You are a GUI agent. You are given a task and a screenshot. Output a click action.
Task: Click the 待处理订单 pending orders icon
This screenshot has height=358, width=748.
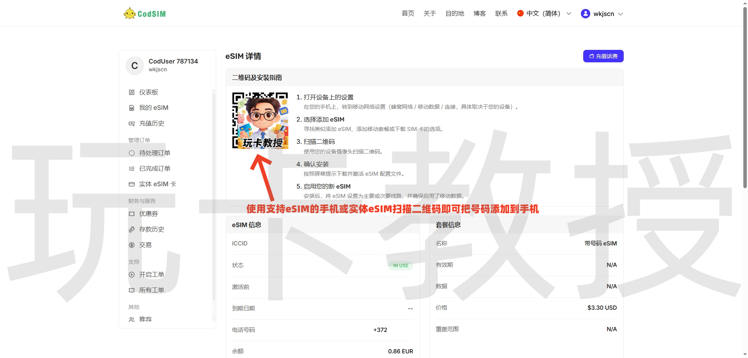pyautogui.click(x=132, y=153)
